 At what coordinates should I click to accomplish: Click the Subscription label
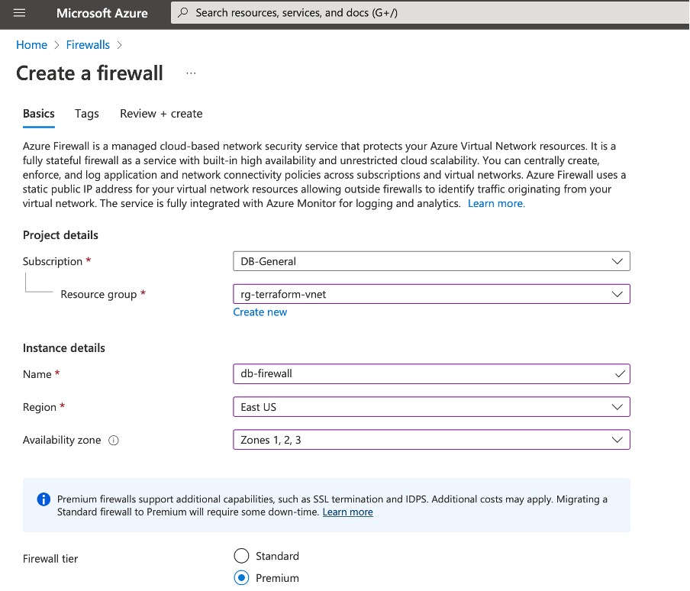53,261
